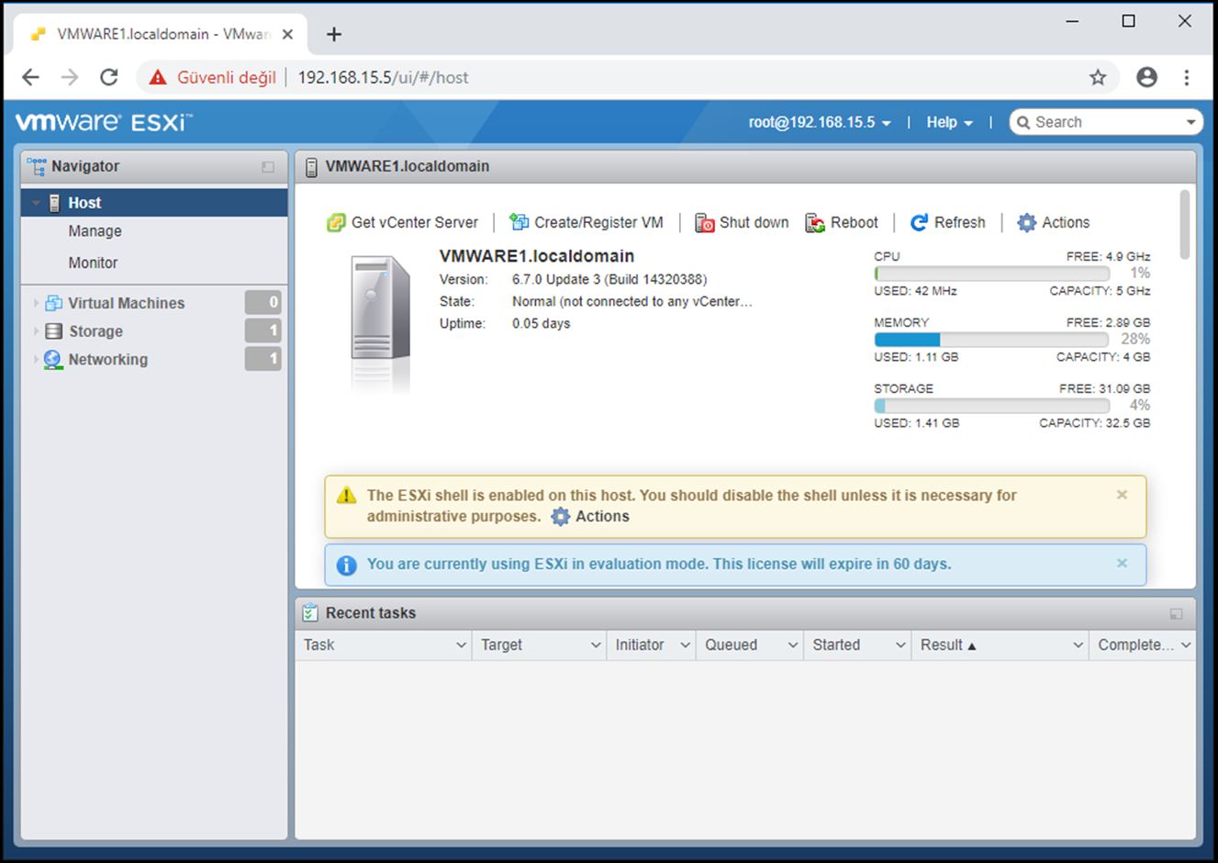Open the Result column dropdown
The height and width of the screenshot is (863, 1218).
coord(1078,645)
